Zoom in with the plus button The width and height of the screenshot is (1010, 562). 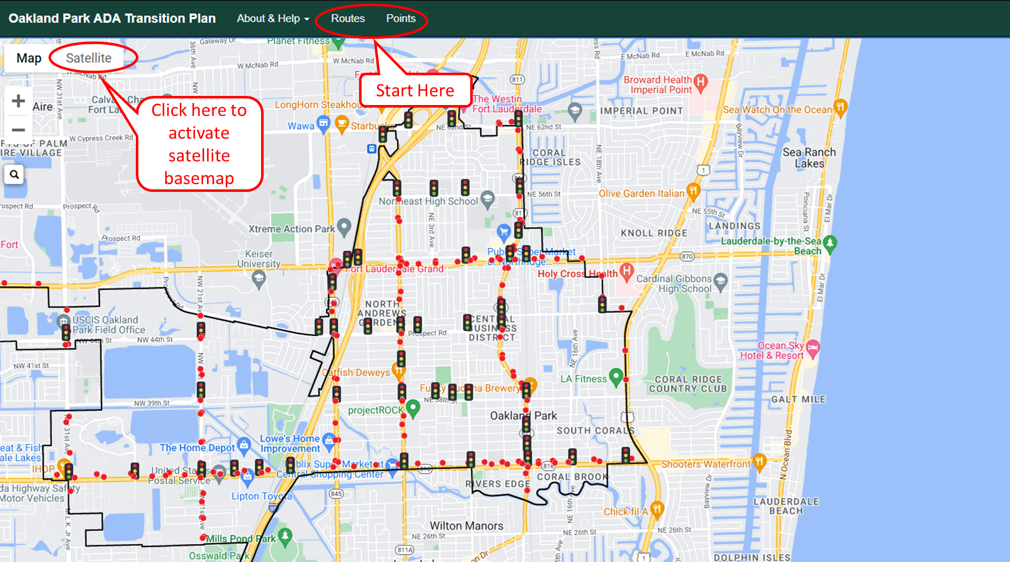[x=19, y=101]
